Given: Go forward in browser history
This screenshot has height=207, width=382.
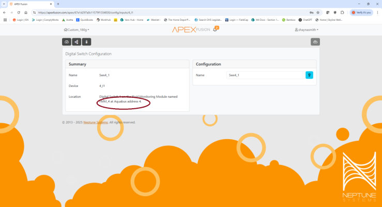Looking at the screenshot, I should pyautogui.click(x=11, y=12).
